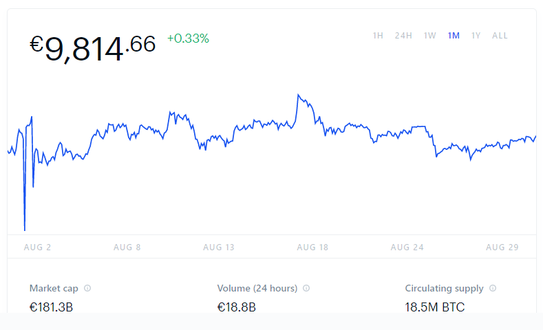Click the AUG 18 axis label
The width and height of the screenshot is (543, 330).
312,247
